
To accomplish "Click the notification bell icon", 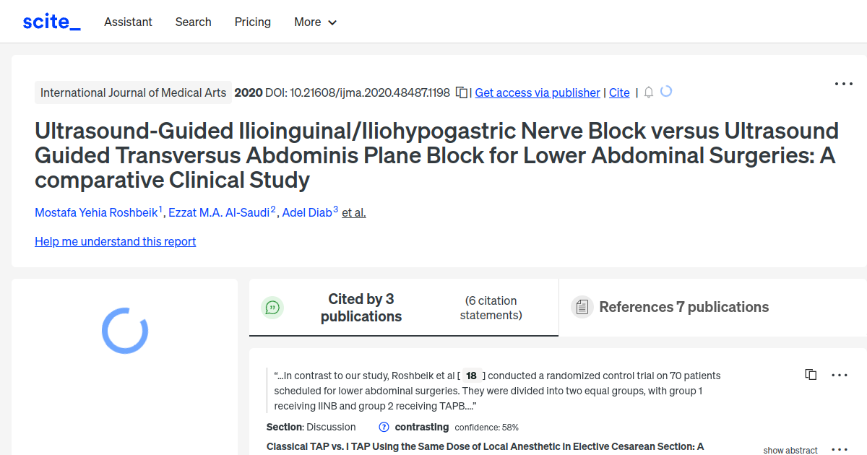I will point(648,92).
